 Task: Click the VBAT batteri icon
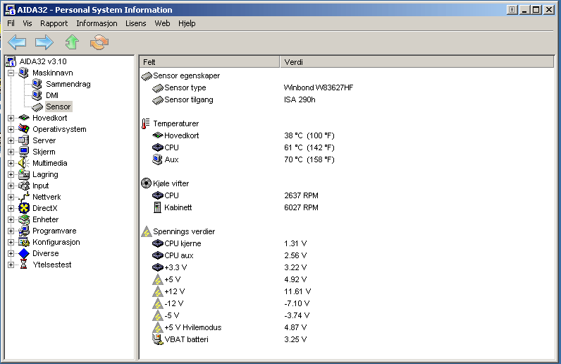point(157,339)
